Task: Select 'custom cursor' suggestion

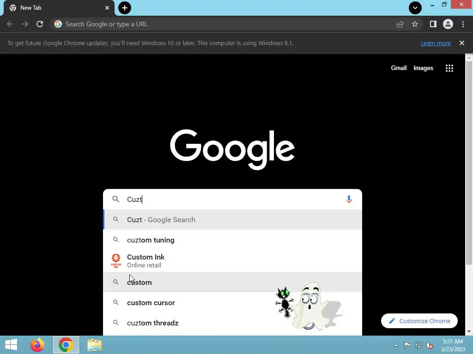Action: tap(232, 302)
